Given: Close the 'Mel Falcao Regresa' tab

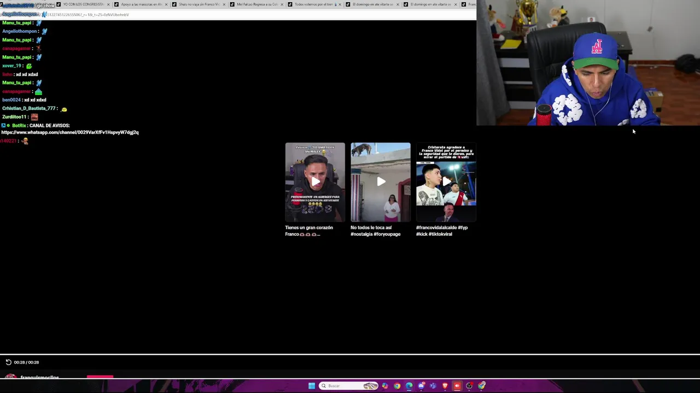Looking at the screenshot, I should (282, 4).
